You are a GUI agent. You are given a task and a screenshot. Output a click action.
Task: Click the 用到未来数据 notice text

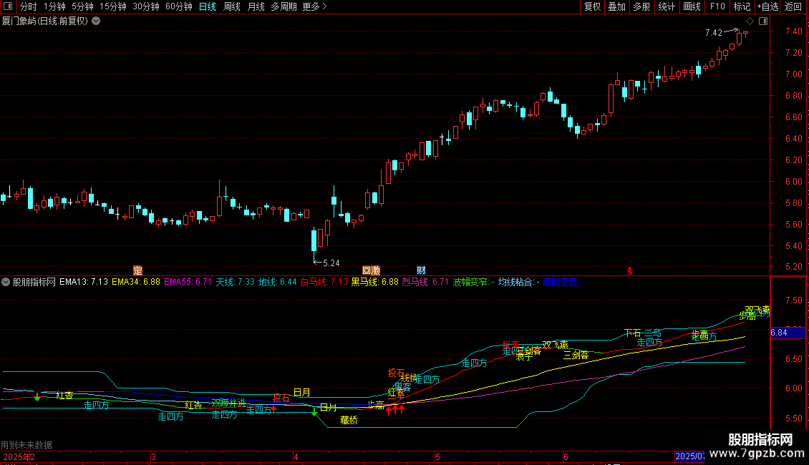tap(26, 445)
